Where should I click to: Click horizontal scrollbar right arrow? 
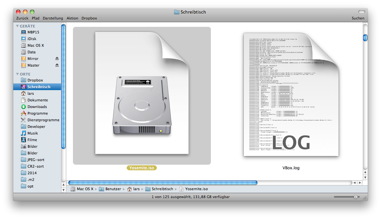pyautogui.click(x=360, y=183)
